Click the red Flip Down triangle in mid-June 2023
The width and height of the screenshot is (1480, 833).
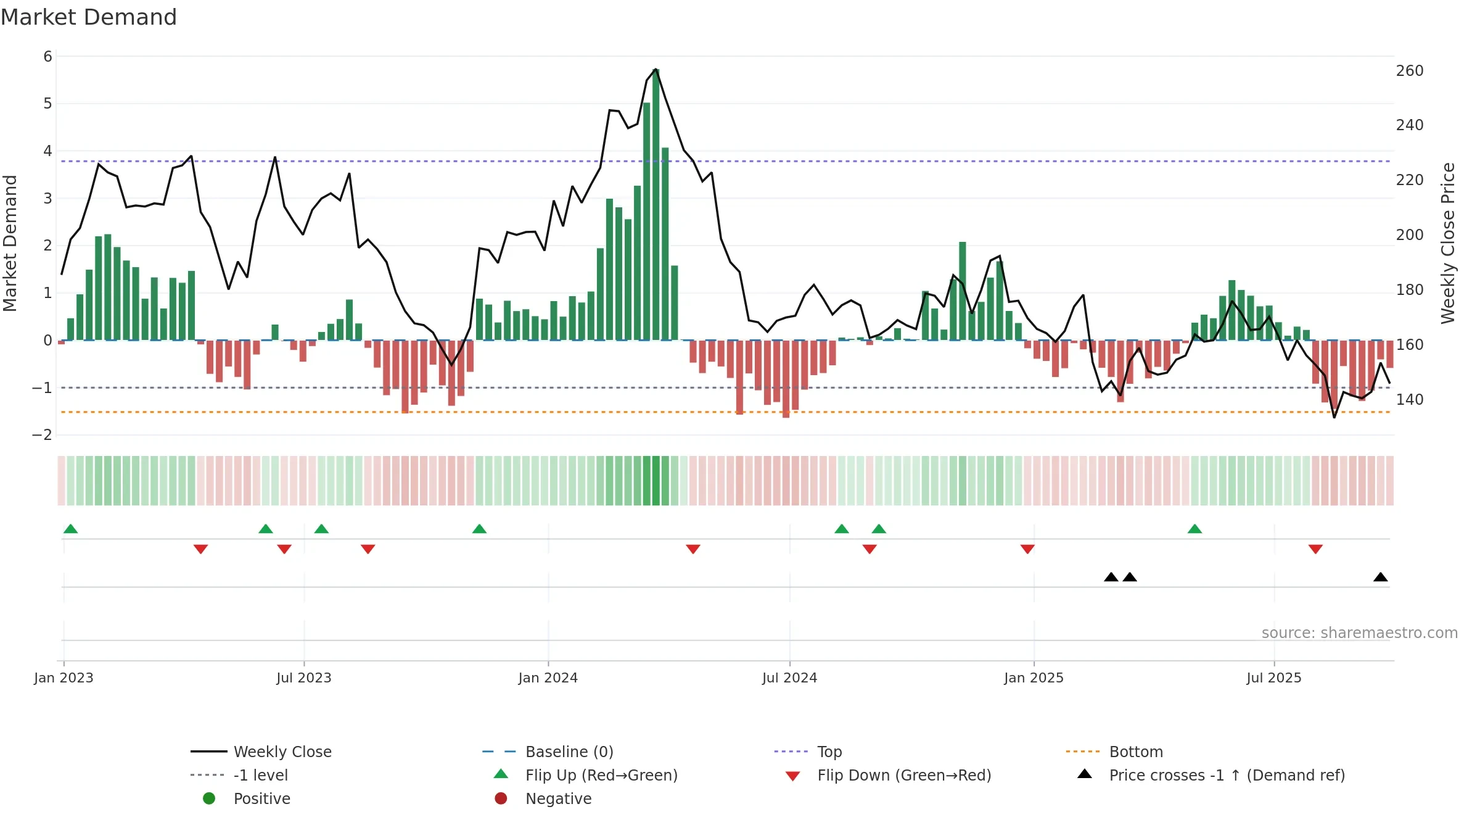pyautogui.click(x=284, y=549)
